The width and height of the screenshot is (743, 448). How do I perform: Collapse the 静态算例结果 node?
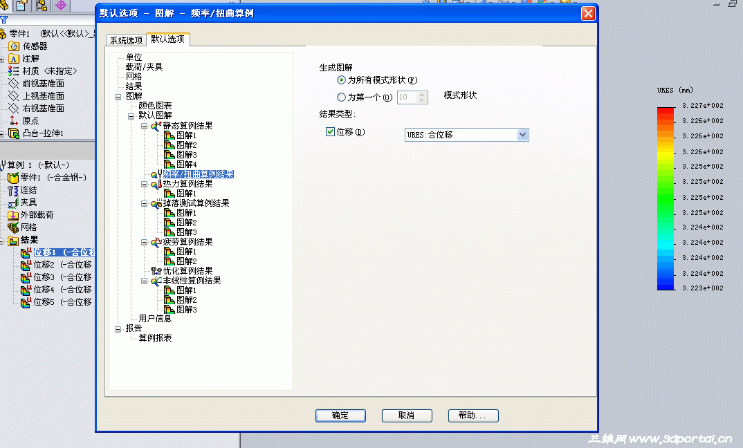[144, 126]
